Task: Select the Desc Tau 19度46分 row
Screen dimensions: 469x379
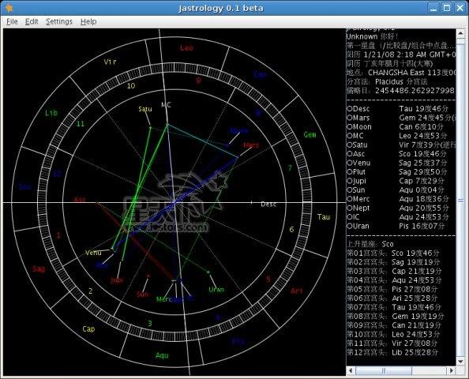Action: click(x=397, y=109)
